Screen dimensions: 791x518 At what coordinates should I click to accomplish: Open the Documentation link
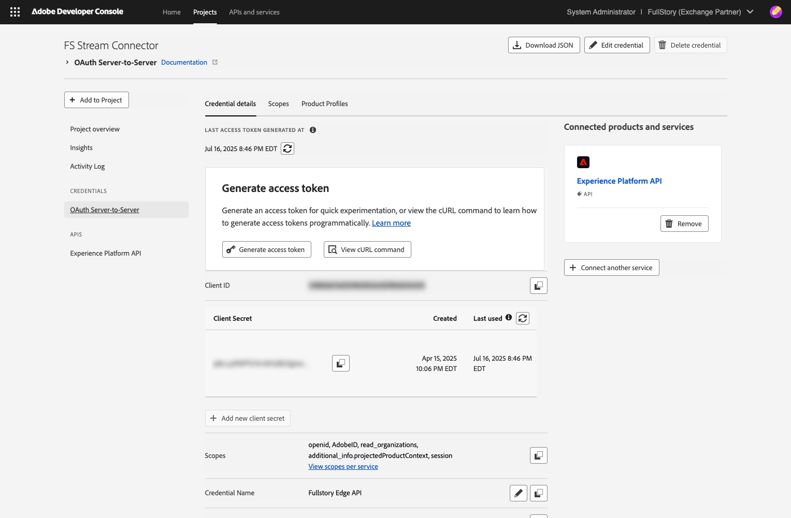tap(184, 62)
